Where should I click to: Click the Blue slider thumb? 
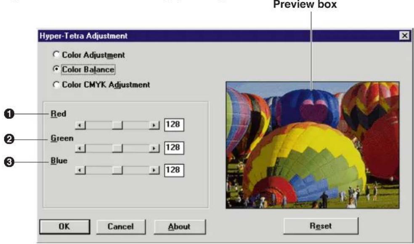(117, 170)
